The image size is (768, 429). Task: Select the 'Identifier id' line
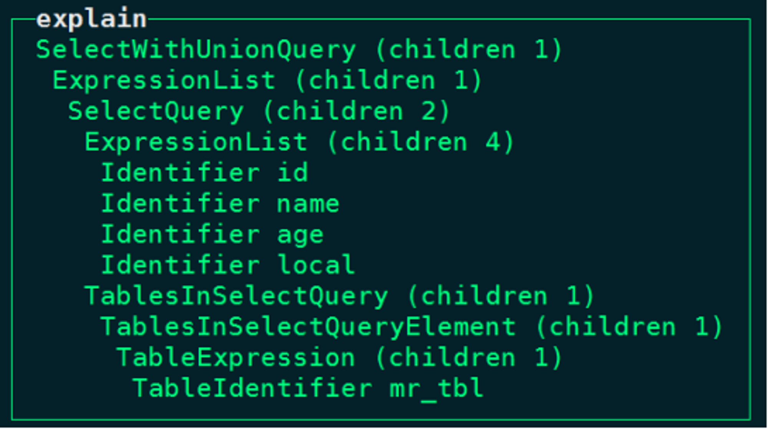click(x=205, y=173)
